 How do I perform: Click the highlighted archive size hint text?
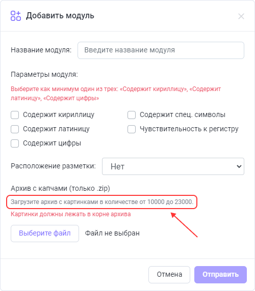102,202
